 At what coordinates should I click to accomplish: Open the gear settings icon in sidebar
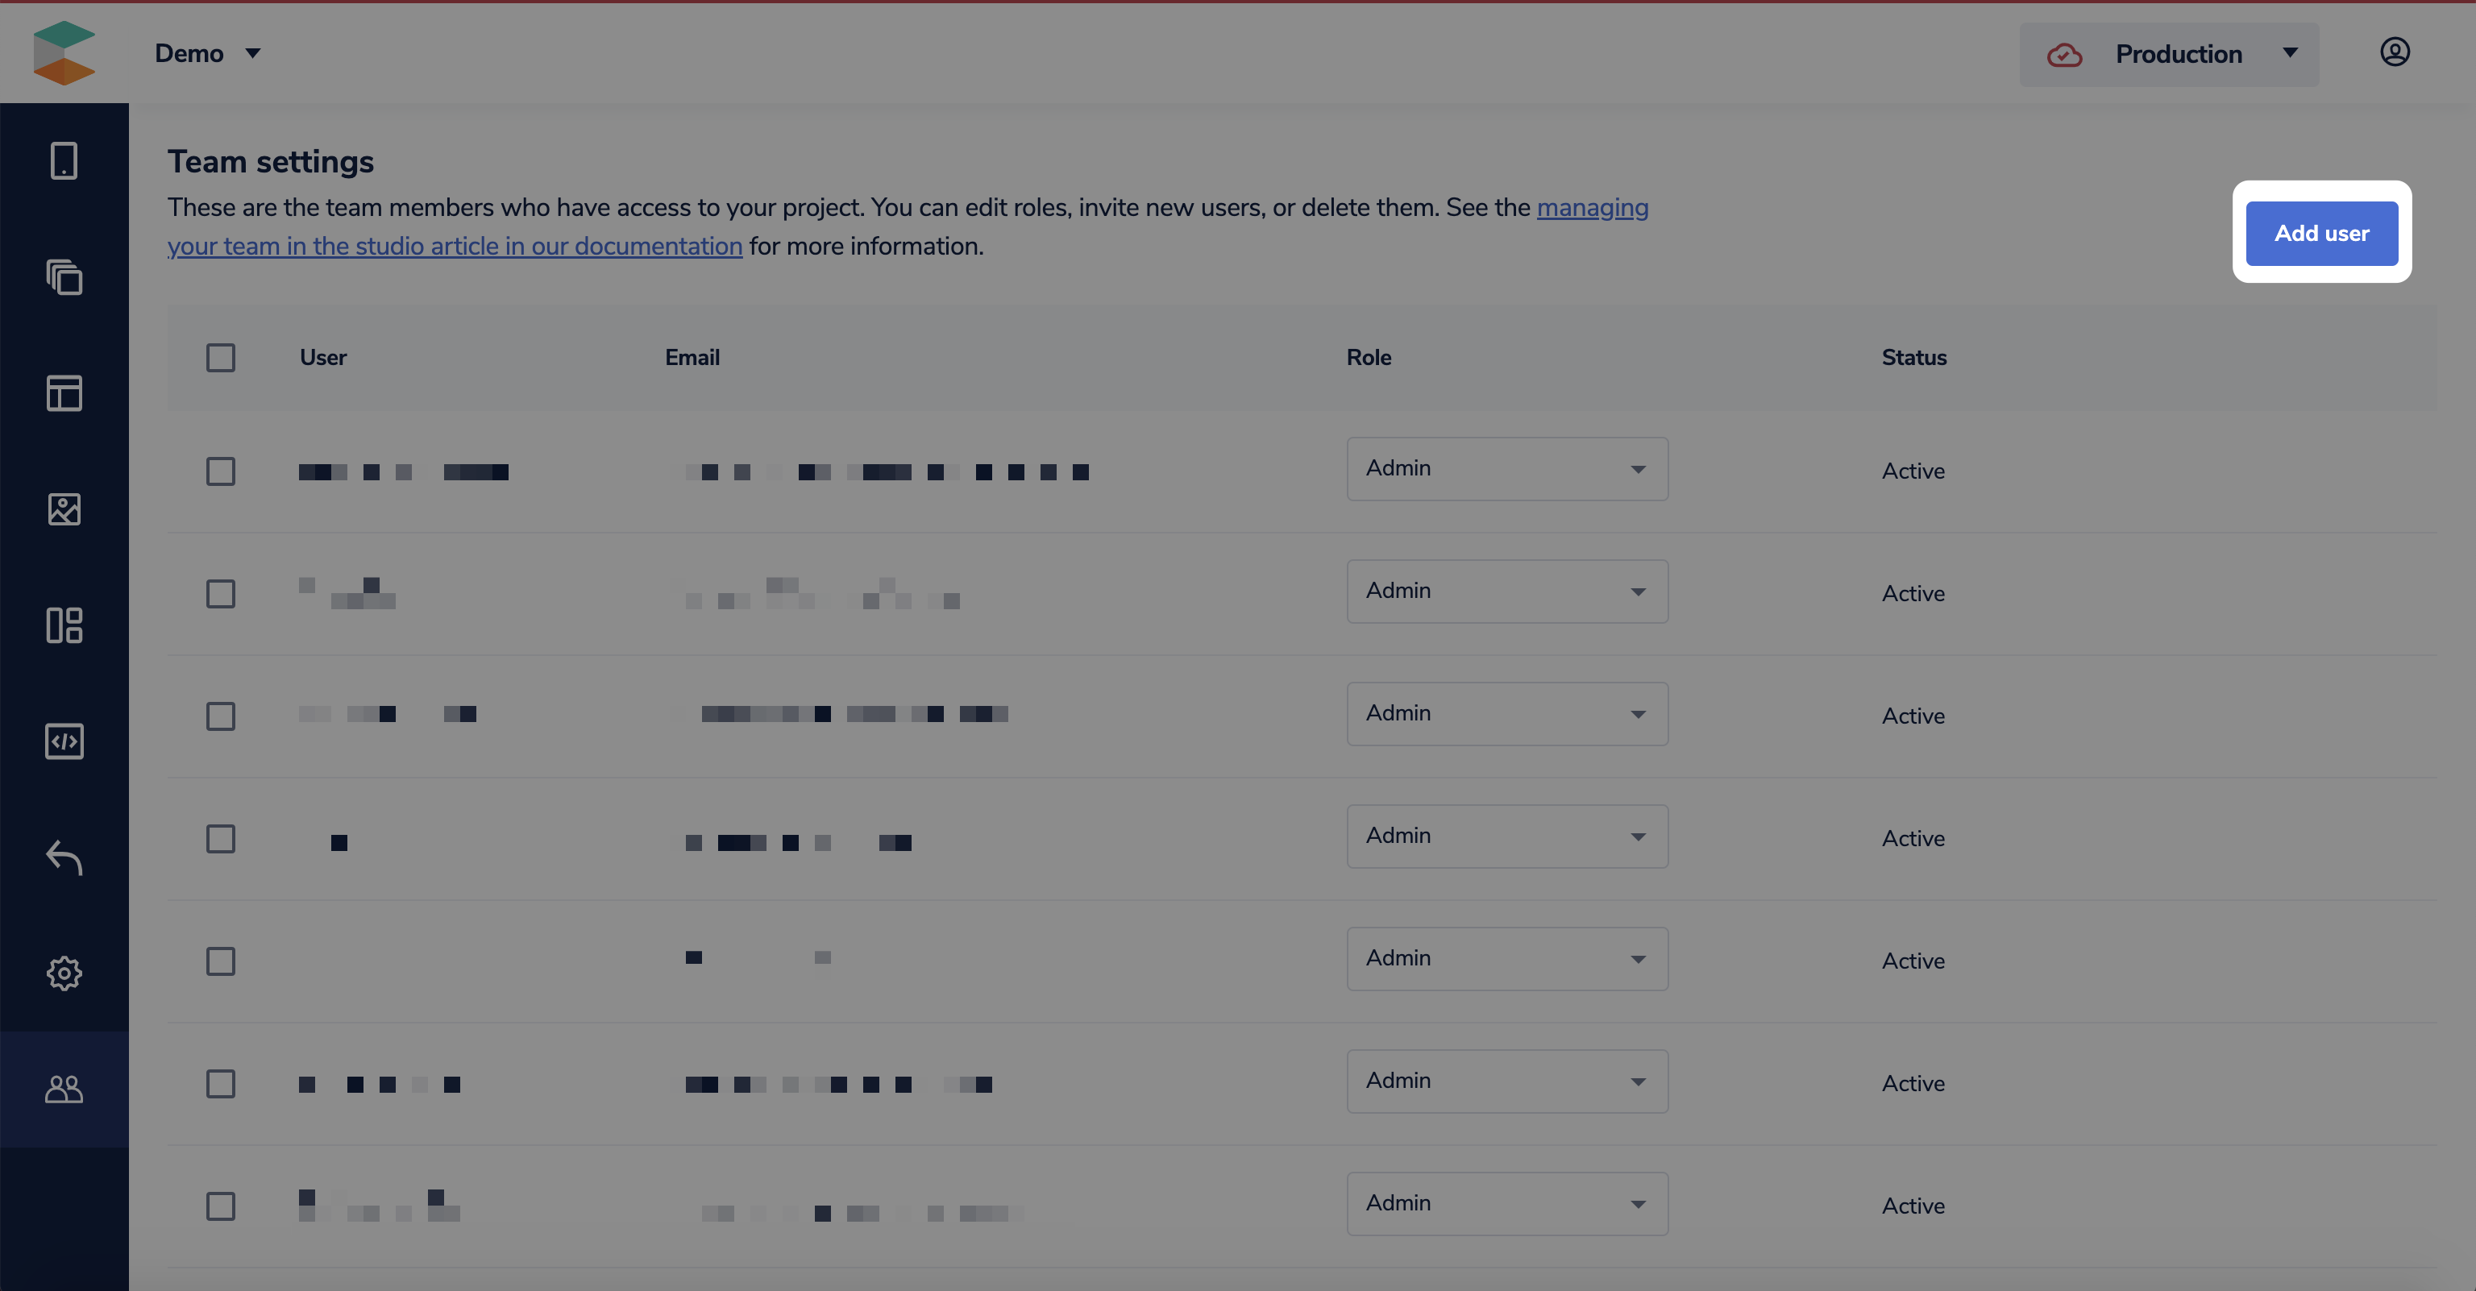(x=64, y=973)
